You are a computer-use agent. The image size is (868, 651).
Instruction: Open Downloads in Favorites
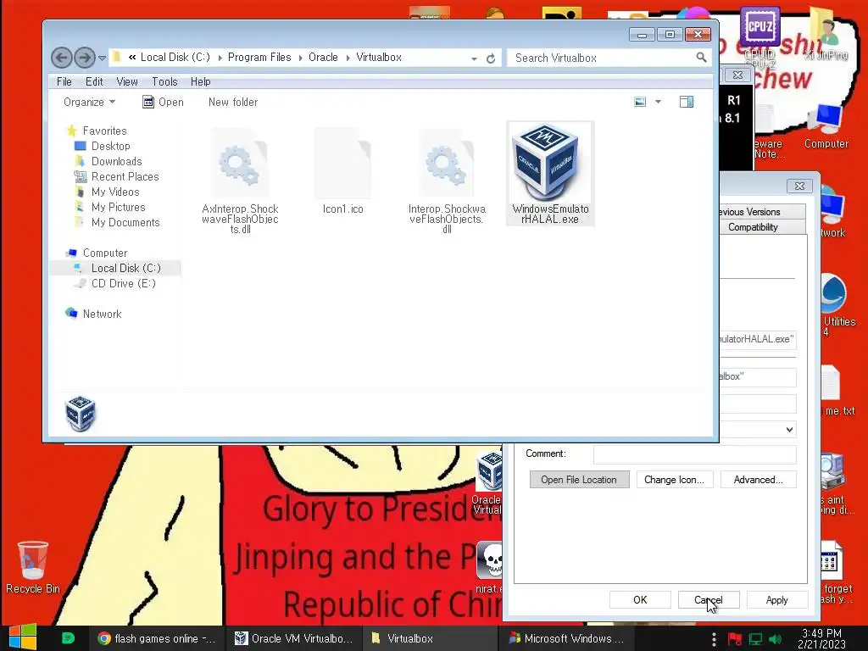116,161
